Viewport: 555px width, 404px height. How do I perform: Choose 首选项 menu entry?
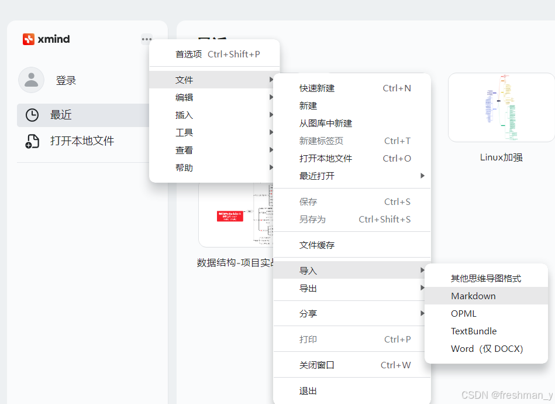pyautogui.click(x=215, y=54)
